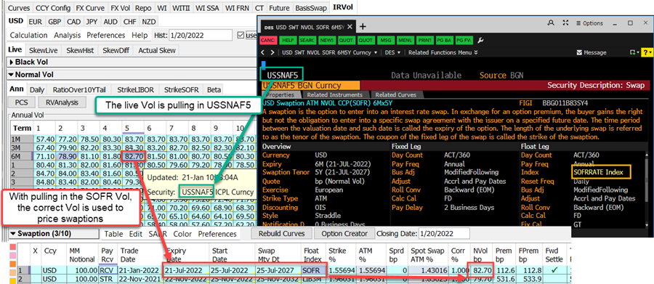Open swaption Color menu
Screen dimensions: 654x284
coord(182,234)
